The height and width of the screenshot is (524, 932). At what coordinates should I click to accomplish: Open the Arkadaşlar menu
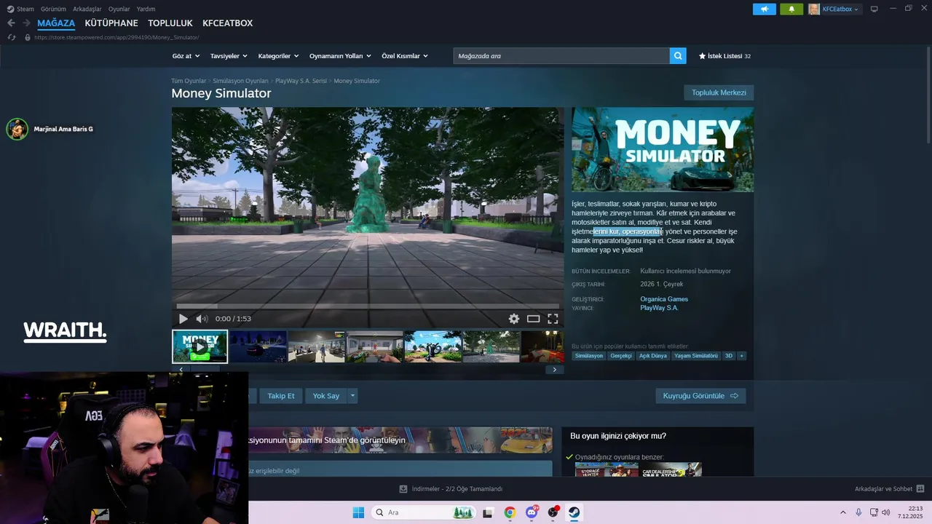87,9
